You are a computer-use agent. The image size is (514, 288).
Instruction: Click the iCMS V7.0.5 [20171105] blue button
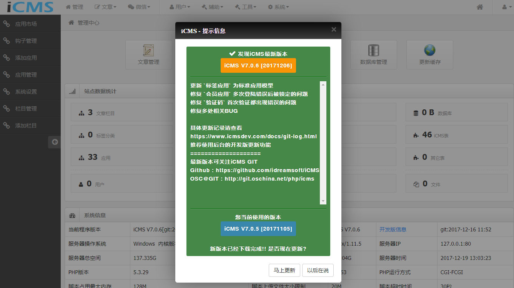coord(258,229)
